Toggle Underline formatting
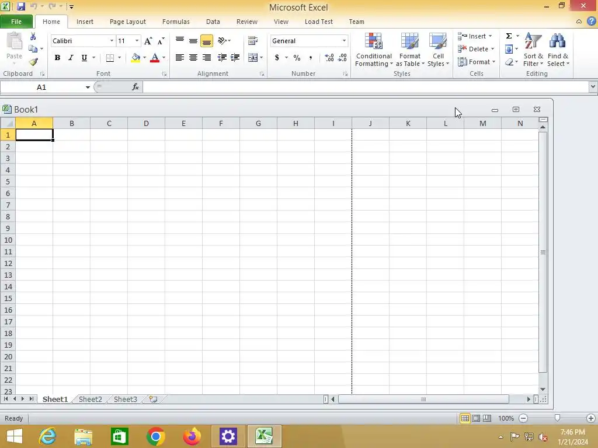Image resolution: width=598 pixels, height=448 pixels. pos(84,58)
